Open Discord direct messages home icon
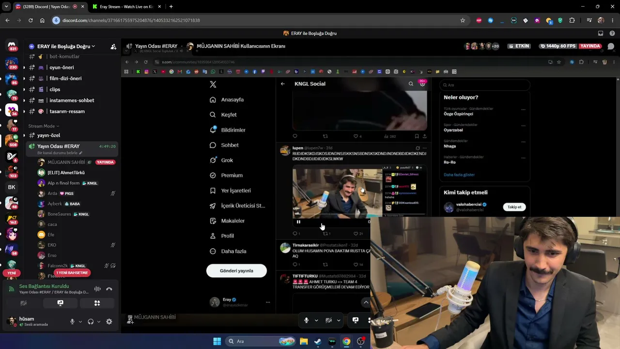Viewport: 620px width, 349px height. tap(12, 46)
